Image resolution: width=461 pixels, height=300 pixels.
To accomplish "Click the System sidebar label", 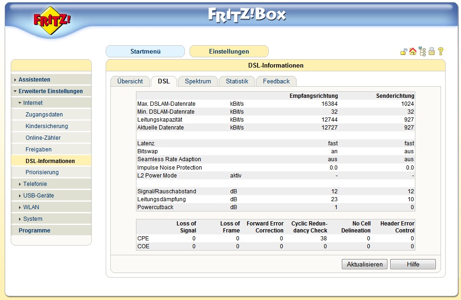I will [33, 219].
